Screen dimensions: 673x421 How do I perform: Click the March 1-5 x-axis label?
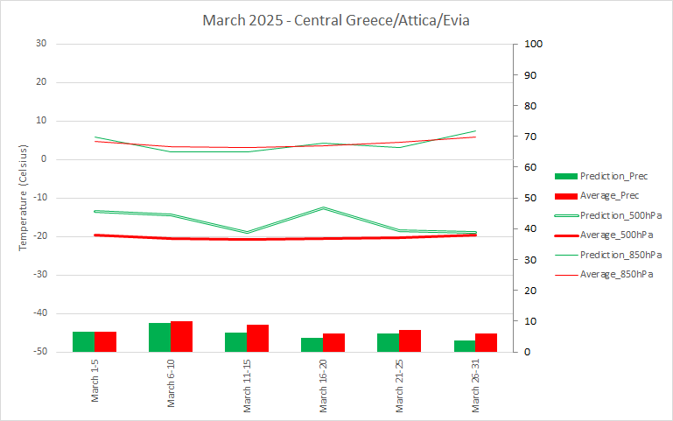95,381
